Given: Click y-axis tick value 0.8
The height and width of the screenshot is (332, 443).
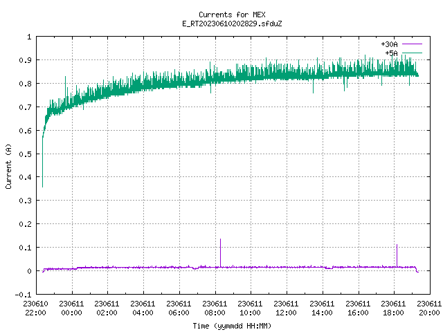Looking at the screenshot, I should pos(25,84).
